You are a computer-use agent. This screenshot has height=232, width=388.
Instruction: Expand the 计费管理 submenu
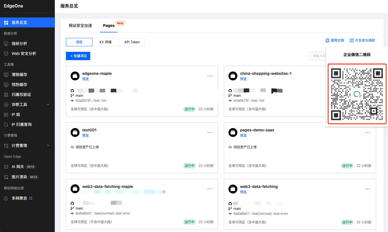[48, 146]
